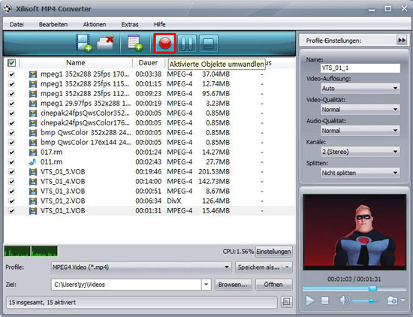
Task: Start conversion with the red record button
Action: [165, 44]
